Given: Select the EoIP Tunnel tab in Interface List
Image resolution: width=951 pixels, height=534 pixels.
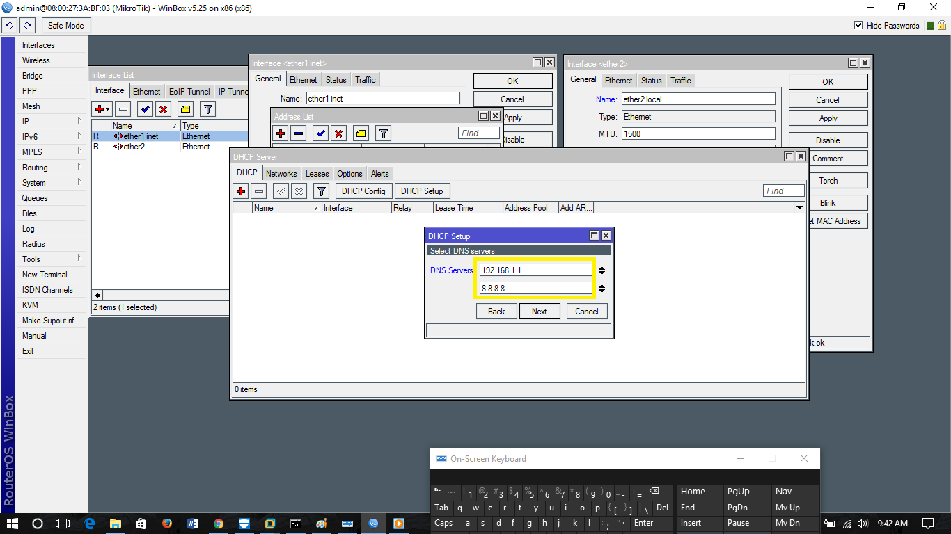Looking at the screenshot, I should click(x=189, y=92).
